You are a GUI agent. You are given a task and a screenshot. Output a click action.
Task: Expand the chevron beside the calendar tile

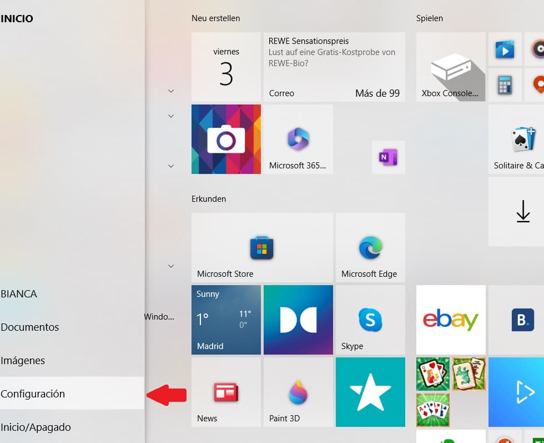click(x=171, y=91)
